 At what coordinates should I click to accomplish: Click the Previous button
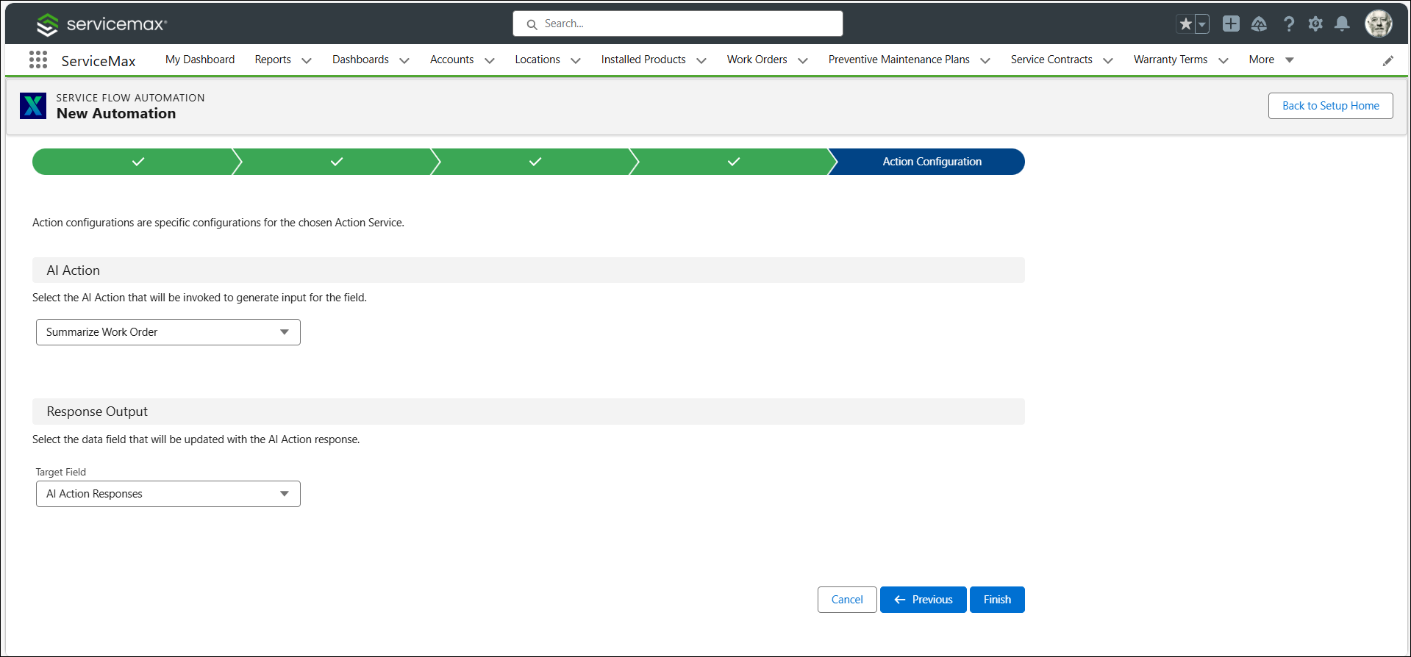point(924,600)
